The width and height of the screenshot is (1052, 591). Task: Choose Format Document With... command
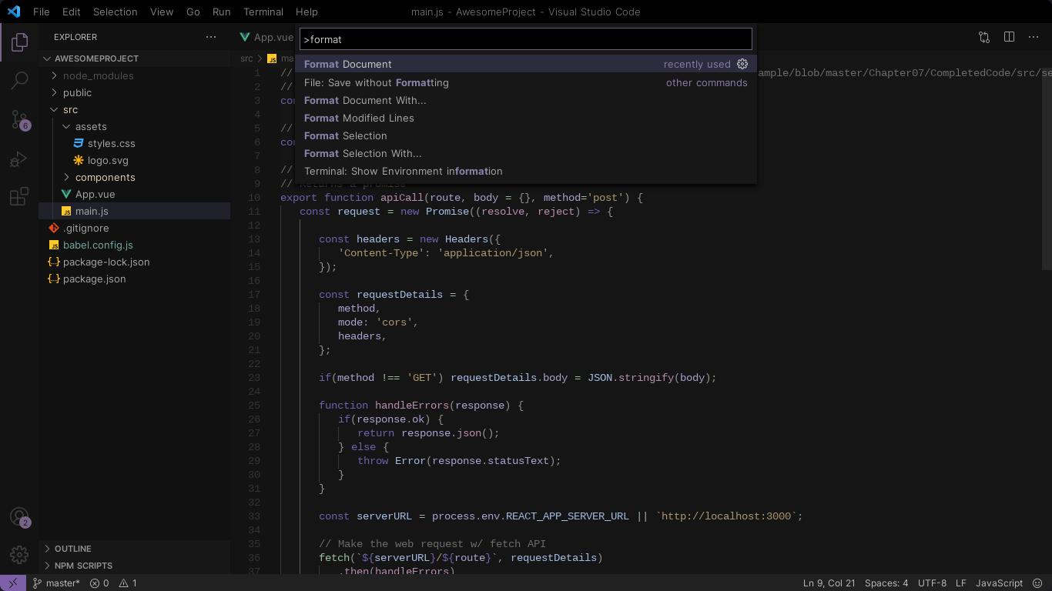[526, 100]
